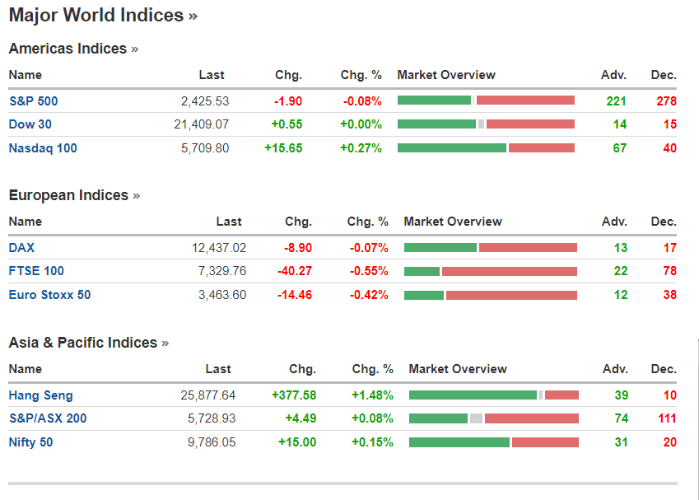Image resolution: width=699 pixels, height=500 pixels.
Task: Expand the Asia & Pacific Indices link
Action: pos(88,343)
